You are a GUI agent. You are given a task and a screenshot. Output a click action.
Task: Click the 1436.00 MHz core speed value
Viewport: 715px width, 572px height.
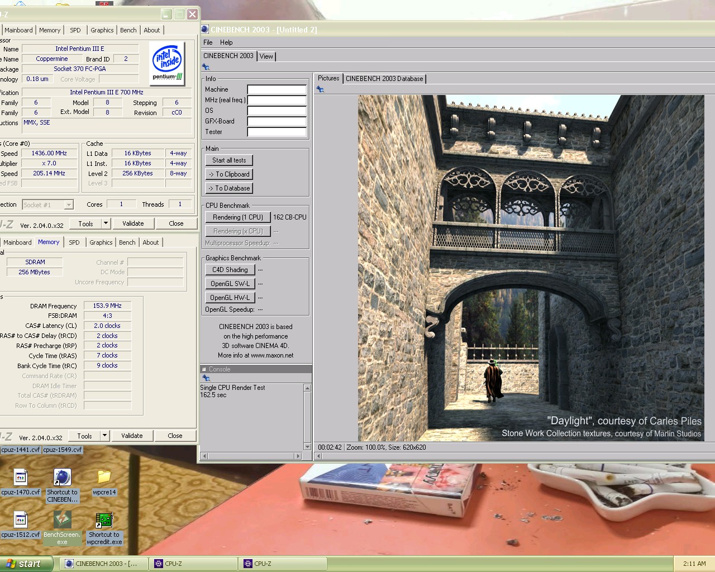[49, 153]
